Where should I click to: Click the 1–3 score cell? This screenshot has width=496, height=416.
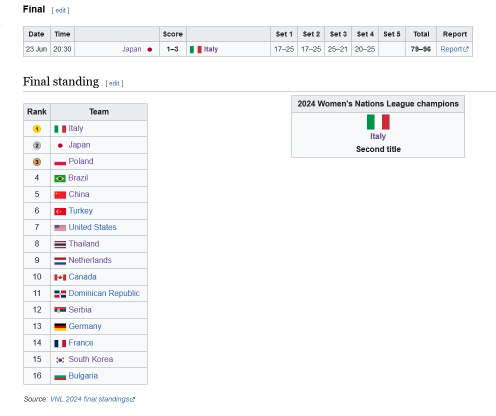(172, 49)
